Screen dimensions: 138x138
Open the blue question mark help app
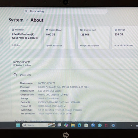100,125
